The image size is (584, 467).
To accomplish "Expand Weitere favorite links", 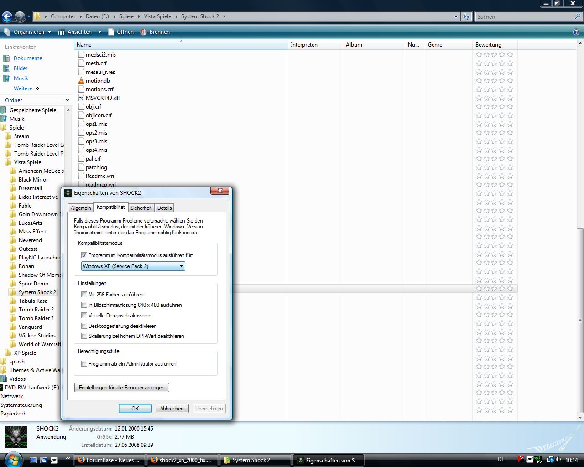I will 26,88.
